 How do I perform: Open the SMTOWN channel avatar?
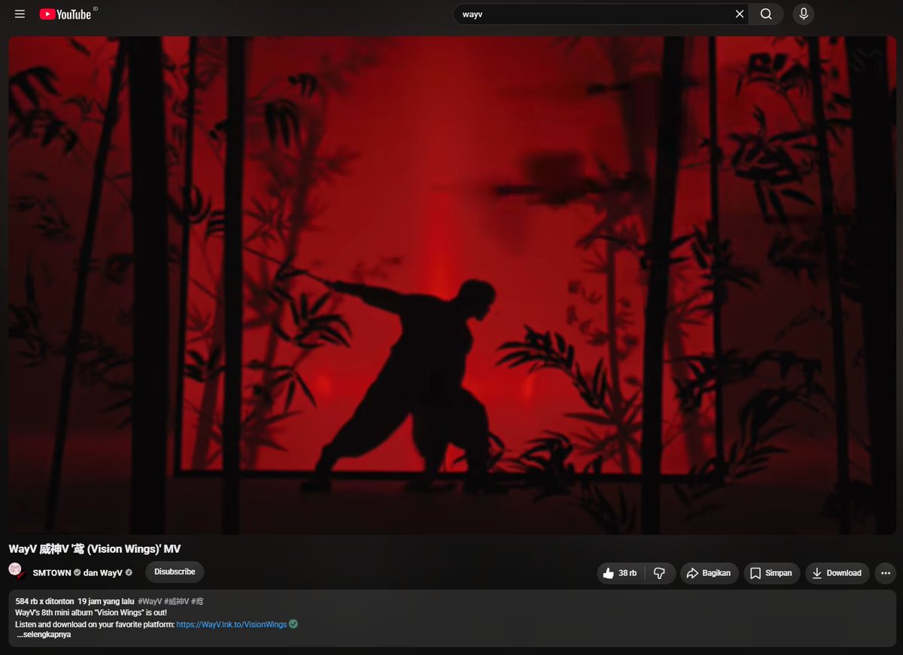[17, 572]
